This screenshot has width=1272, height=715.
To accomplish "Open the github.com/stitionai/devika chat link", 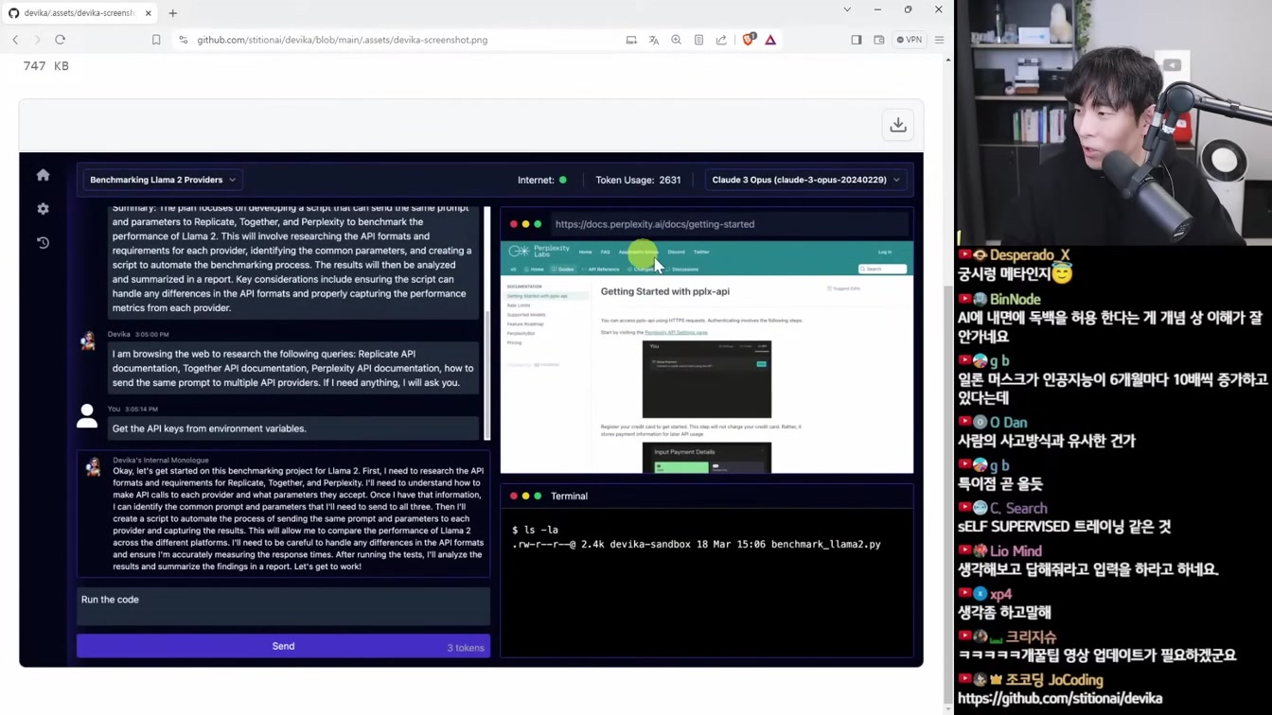I will (1059, 698).
